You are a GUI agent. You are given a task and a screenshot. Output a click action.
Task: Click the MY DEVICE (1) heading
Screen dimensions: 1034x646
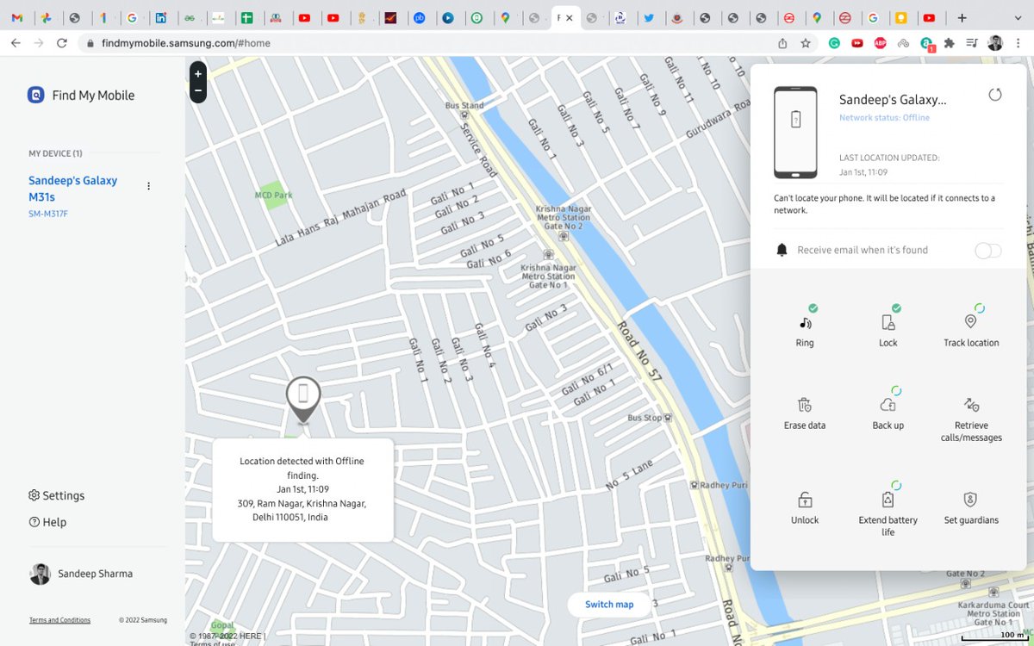click(x=55, y=153)
